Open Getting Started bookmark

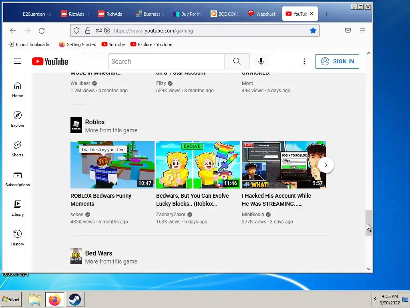(78, 44)
